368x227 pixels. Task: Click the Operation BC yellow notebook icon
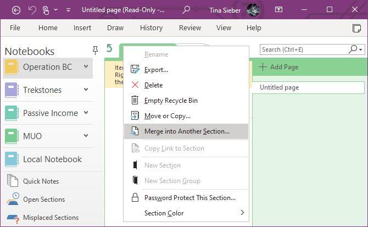(12, 67)
